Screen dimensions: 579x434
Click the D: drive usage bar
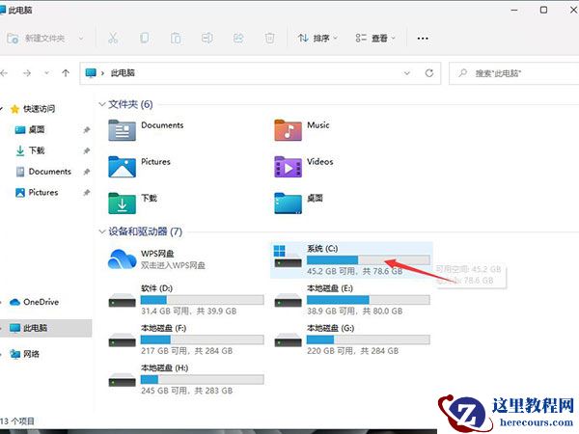pos(203,300)
